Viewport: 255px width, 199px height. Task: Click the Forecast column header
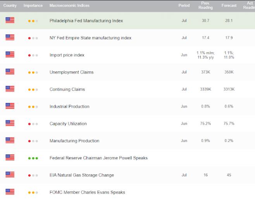(229, 5)
